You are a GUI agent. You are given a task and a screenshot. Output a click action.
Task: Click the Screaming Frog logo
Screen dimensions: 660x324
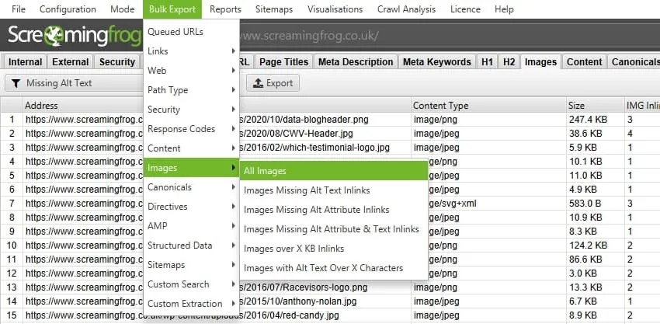pos(74,36)
